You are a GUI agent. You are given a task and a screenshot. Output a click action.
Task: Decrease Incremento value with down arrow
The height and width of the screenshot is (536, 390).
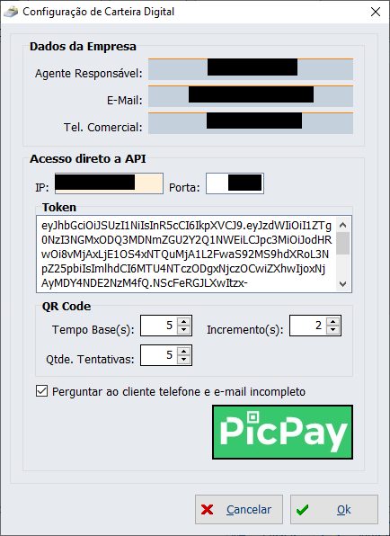tap(333, 329)
